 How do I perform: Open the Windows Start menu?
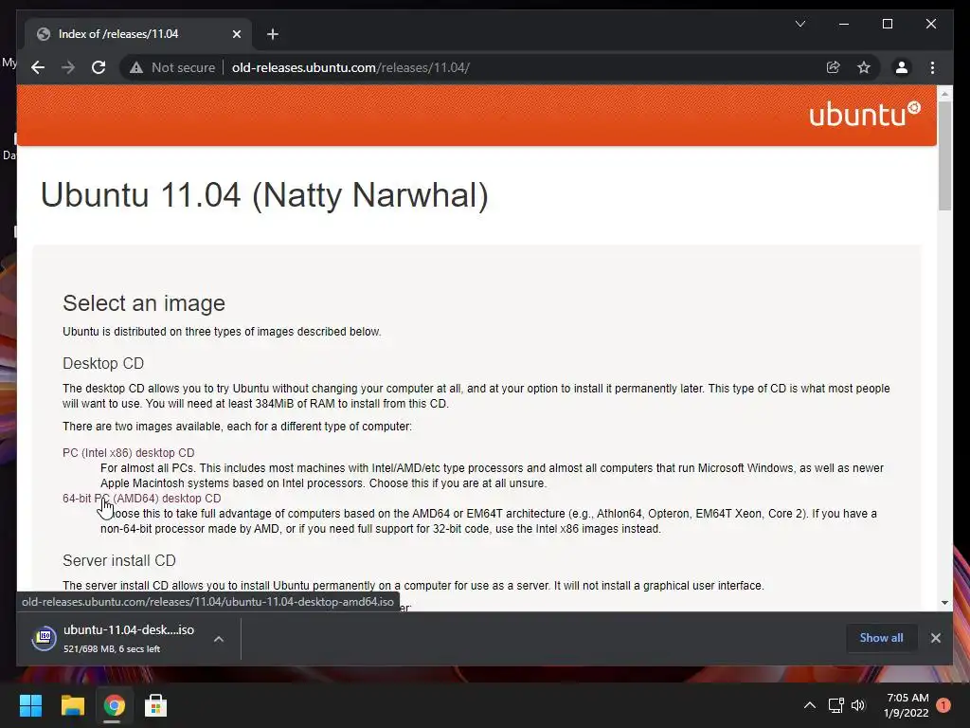tap(30, 705)
